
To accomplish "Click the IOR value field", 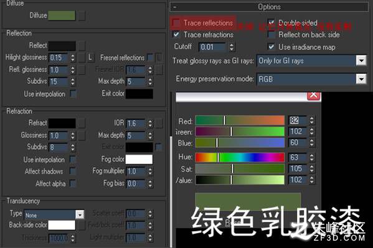I will click(x=136, y=123).
